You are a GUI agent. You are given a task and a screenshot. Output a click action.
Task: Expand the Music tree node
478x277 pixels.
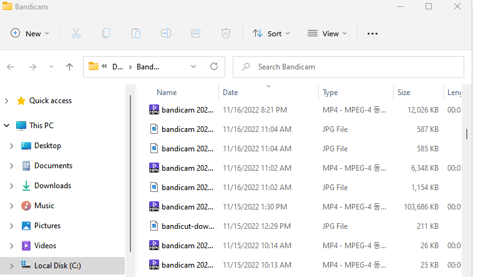[x=12, y=206]
